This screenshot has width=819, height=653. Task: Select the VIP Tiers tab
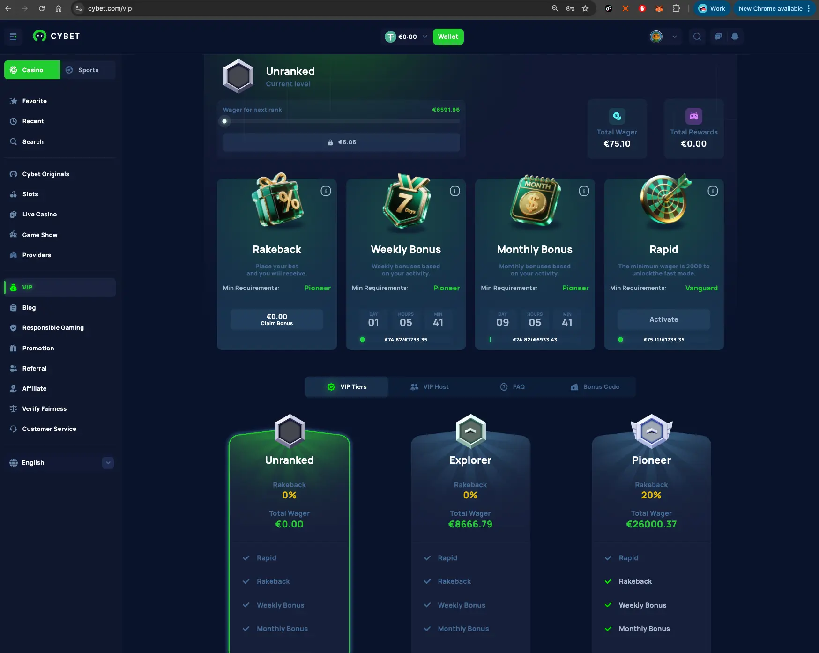pos(347,386)
